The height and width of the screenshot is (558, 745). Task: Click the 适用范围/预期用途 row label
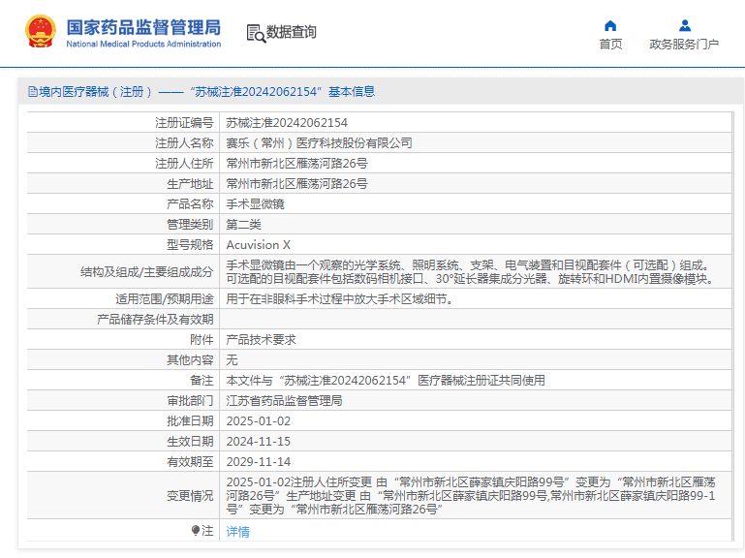165,299
